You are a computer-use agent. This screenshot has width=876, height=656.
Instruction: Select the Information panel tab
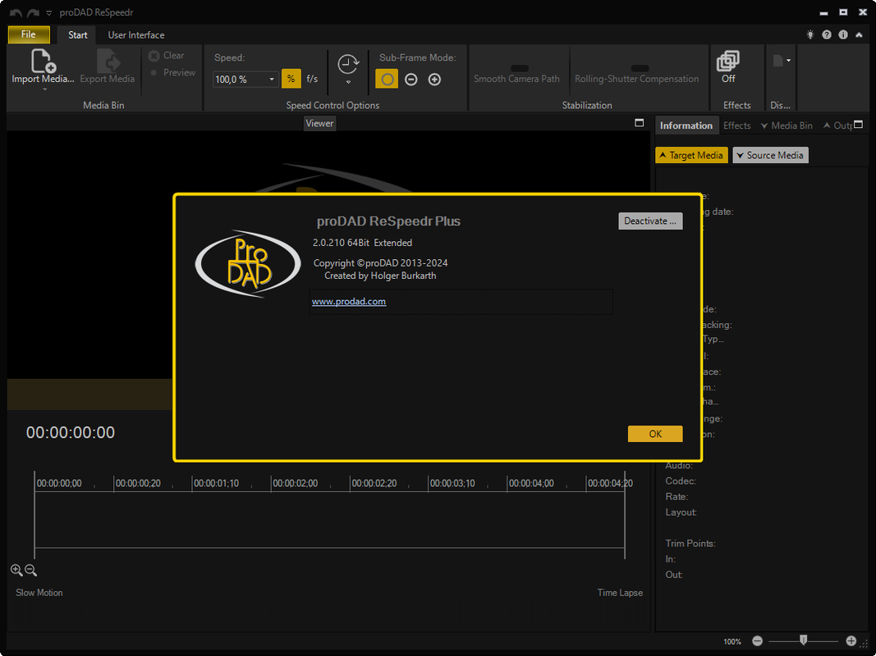[x=686, y=125]
